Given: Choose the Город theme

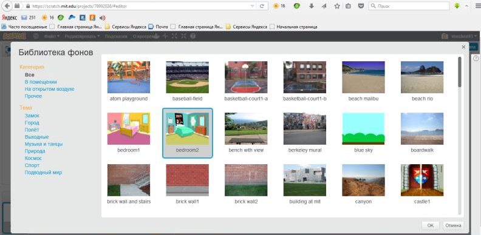Looking at the screenshot, I should tap(32, 123).
